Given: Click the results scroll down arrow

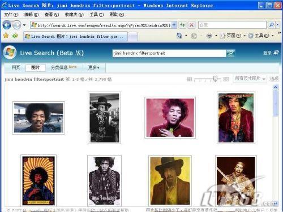Looking at the screenshot, I should click(276, 203).
